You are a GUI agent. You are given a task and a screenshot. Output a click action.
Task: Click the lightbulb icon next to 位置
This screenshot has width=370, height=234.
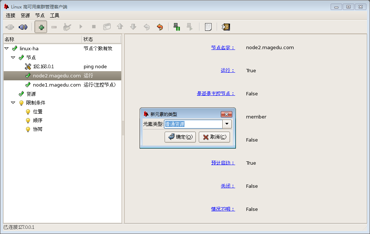coord(28,112)
